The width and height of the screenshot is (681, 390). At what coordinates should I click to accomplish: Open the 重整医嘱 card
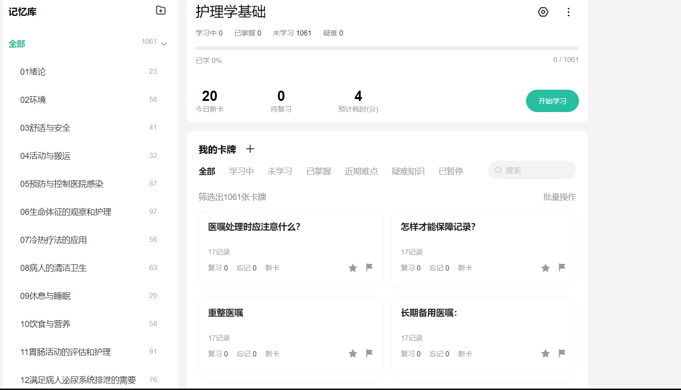click(x=291, y=335)
